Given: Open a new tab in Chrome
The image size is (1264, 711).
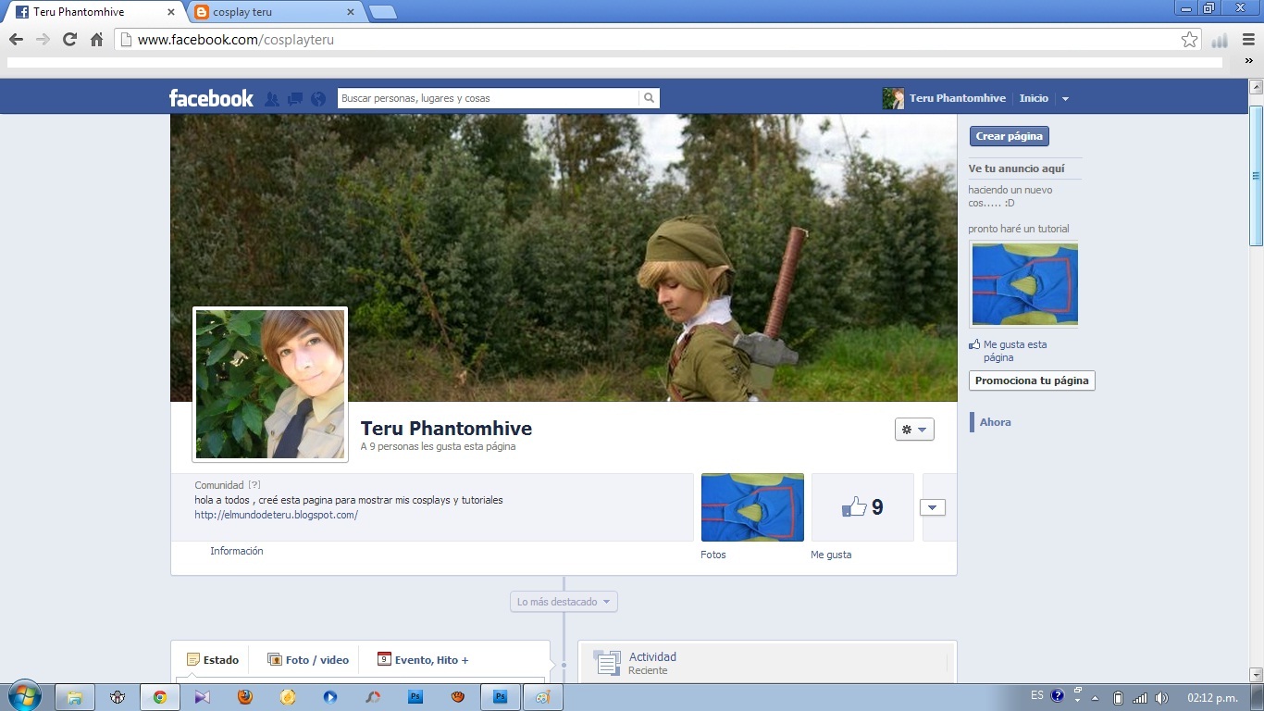Looking at the screenshot, I should click(383, 12).
